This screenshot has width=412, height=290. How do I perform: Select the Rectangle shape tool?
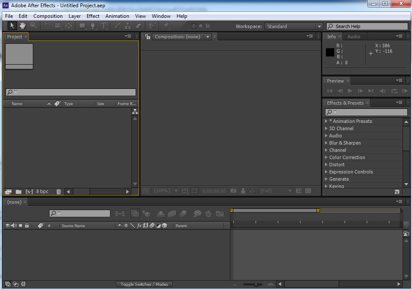tap(82, 26)
